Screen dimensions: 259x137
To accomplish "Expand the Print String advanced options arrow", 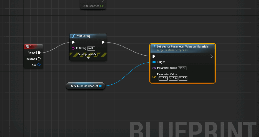I will coord(88,58).
